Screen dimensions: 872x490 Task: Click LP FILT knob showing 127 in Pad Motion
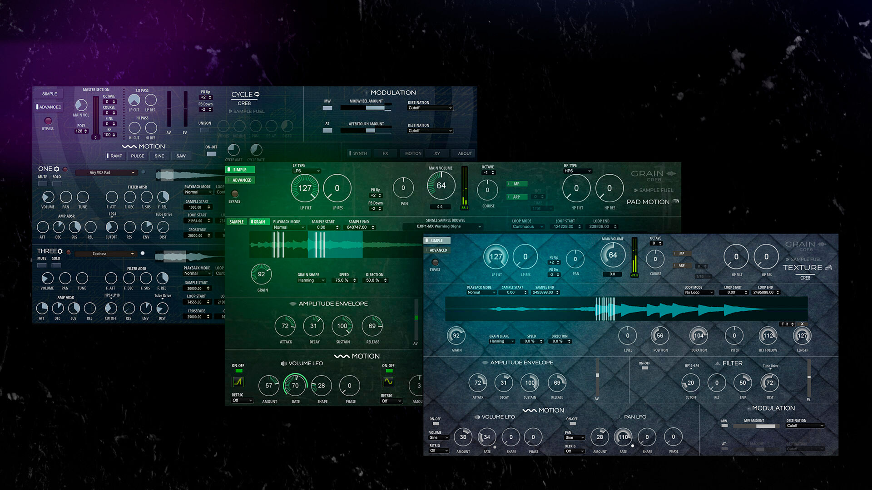pyautogui.click(x=305, y=188)
